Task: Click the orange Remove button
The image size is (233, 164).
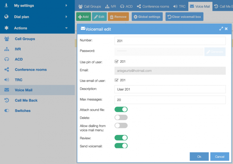Action: (118, 17)
